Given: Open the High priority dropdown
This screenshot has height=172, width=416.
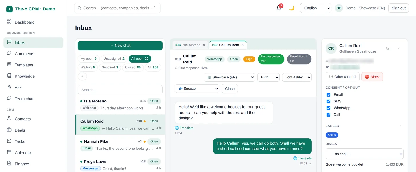Looking at the screenshot, I should coord(268,77).
